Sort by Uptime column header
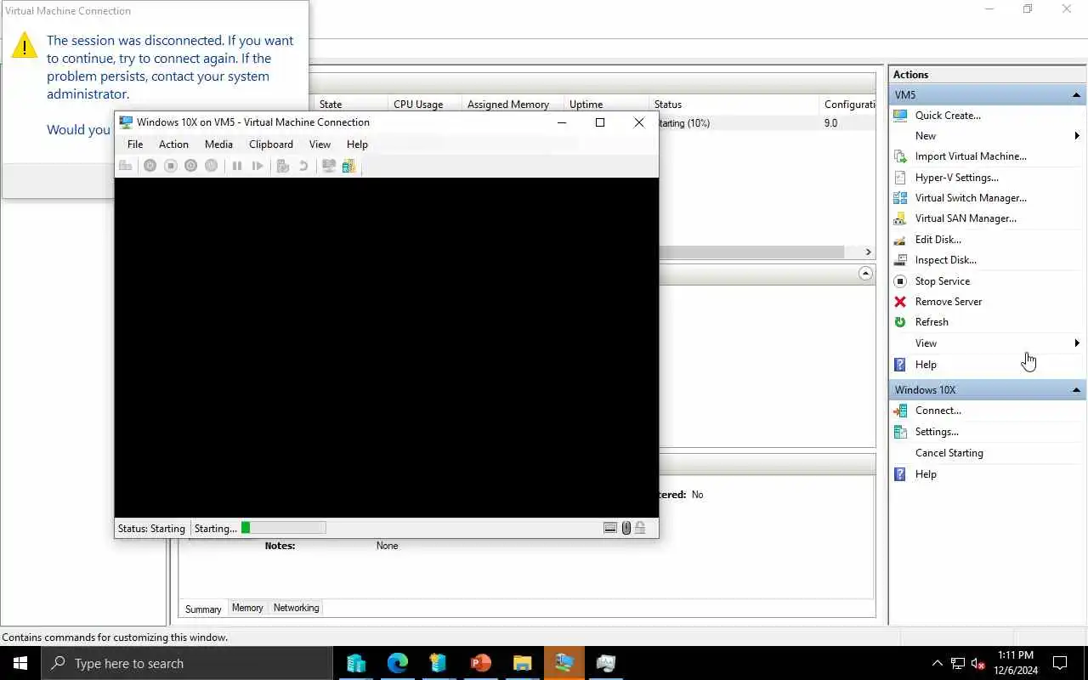The height and width of the screenshot is (680, 1088). pyautogui.click(x=606, y=105)
